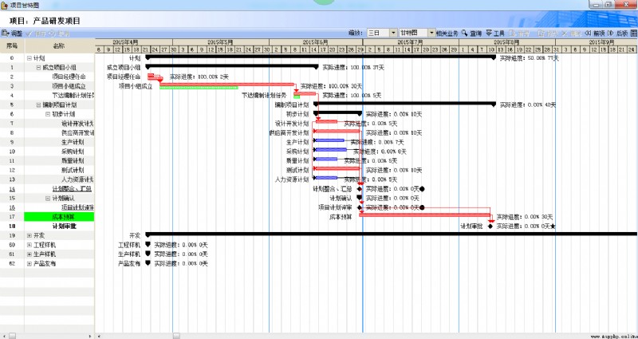Select the 采购计划 row in task list
Image resolution: width=638 pixels, height=339 pixels.
[x=47, y=152]
